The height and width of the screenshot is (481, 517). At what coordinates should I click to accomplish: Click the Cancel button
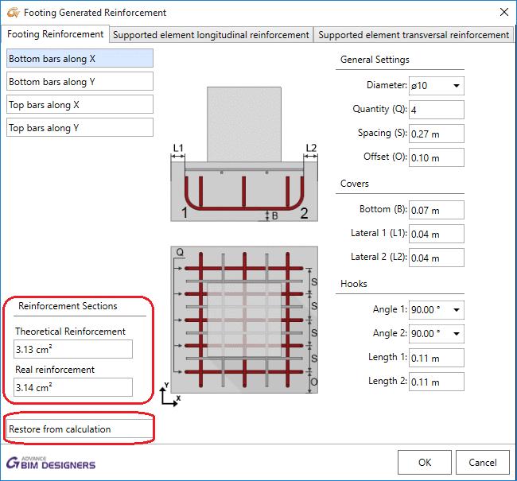tap(482, 462)
